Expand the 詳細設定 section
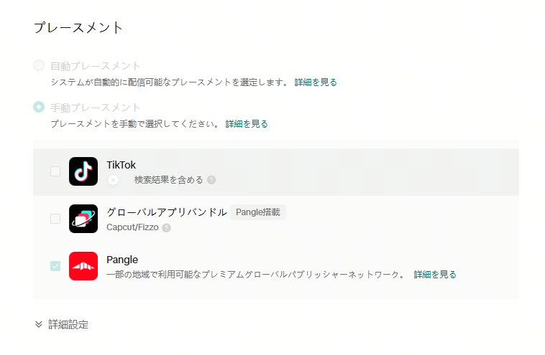The image size is (545, 355). [68, 324]
